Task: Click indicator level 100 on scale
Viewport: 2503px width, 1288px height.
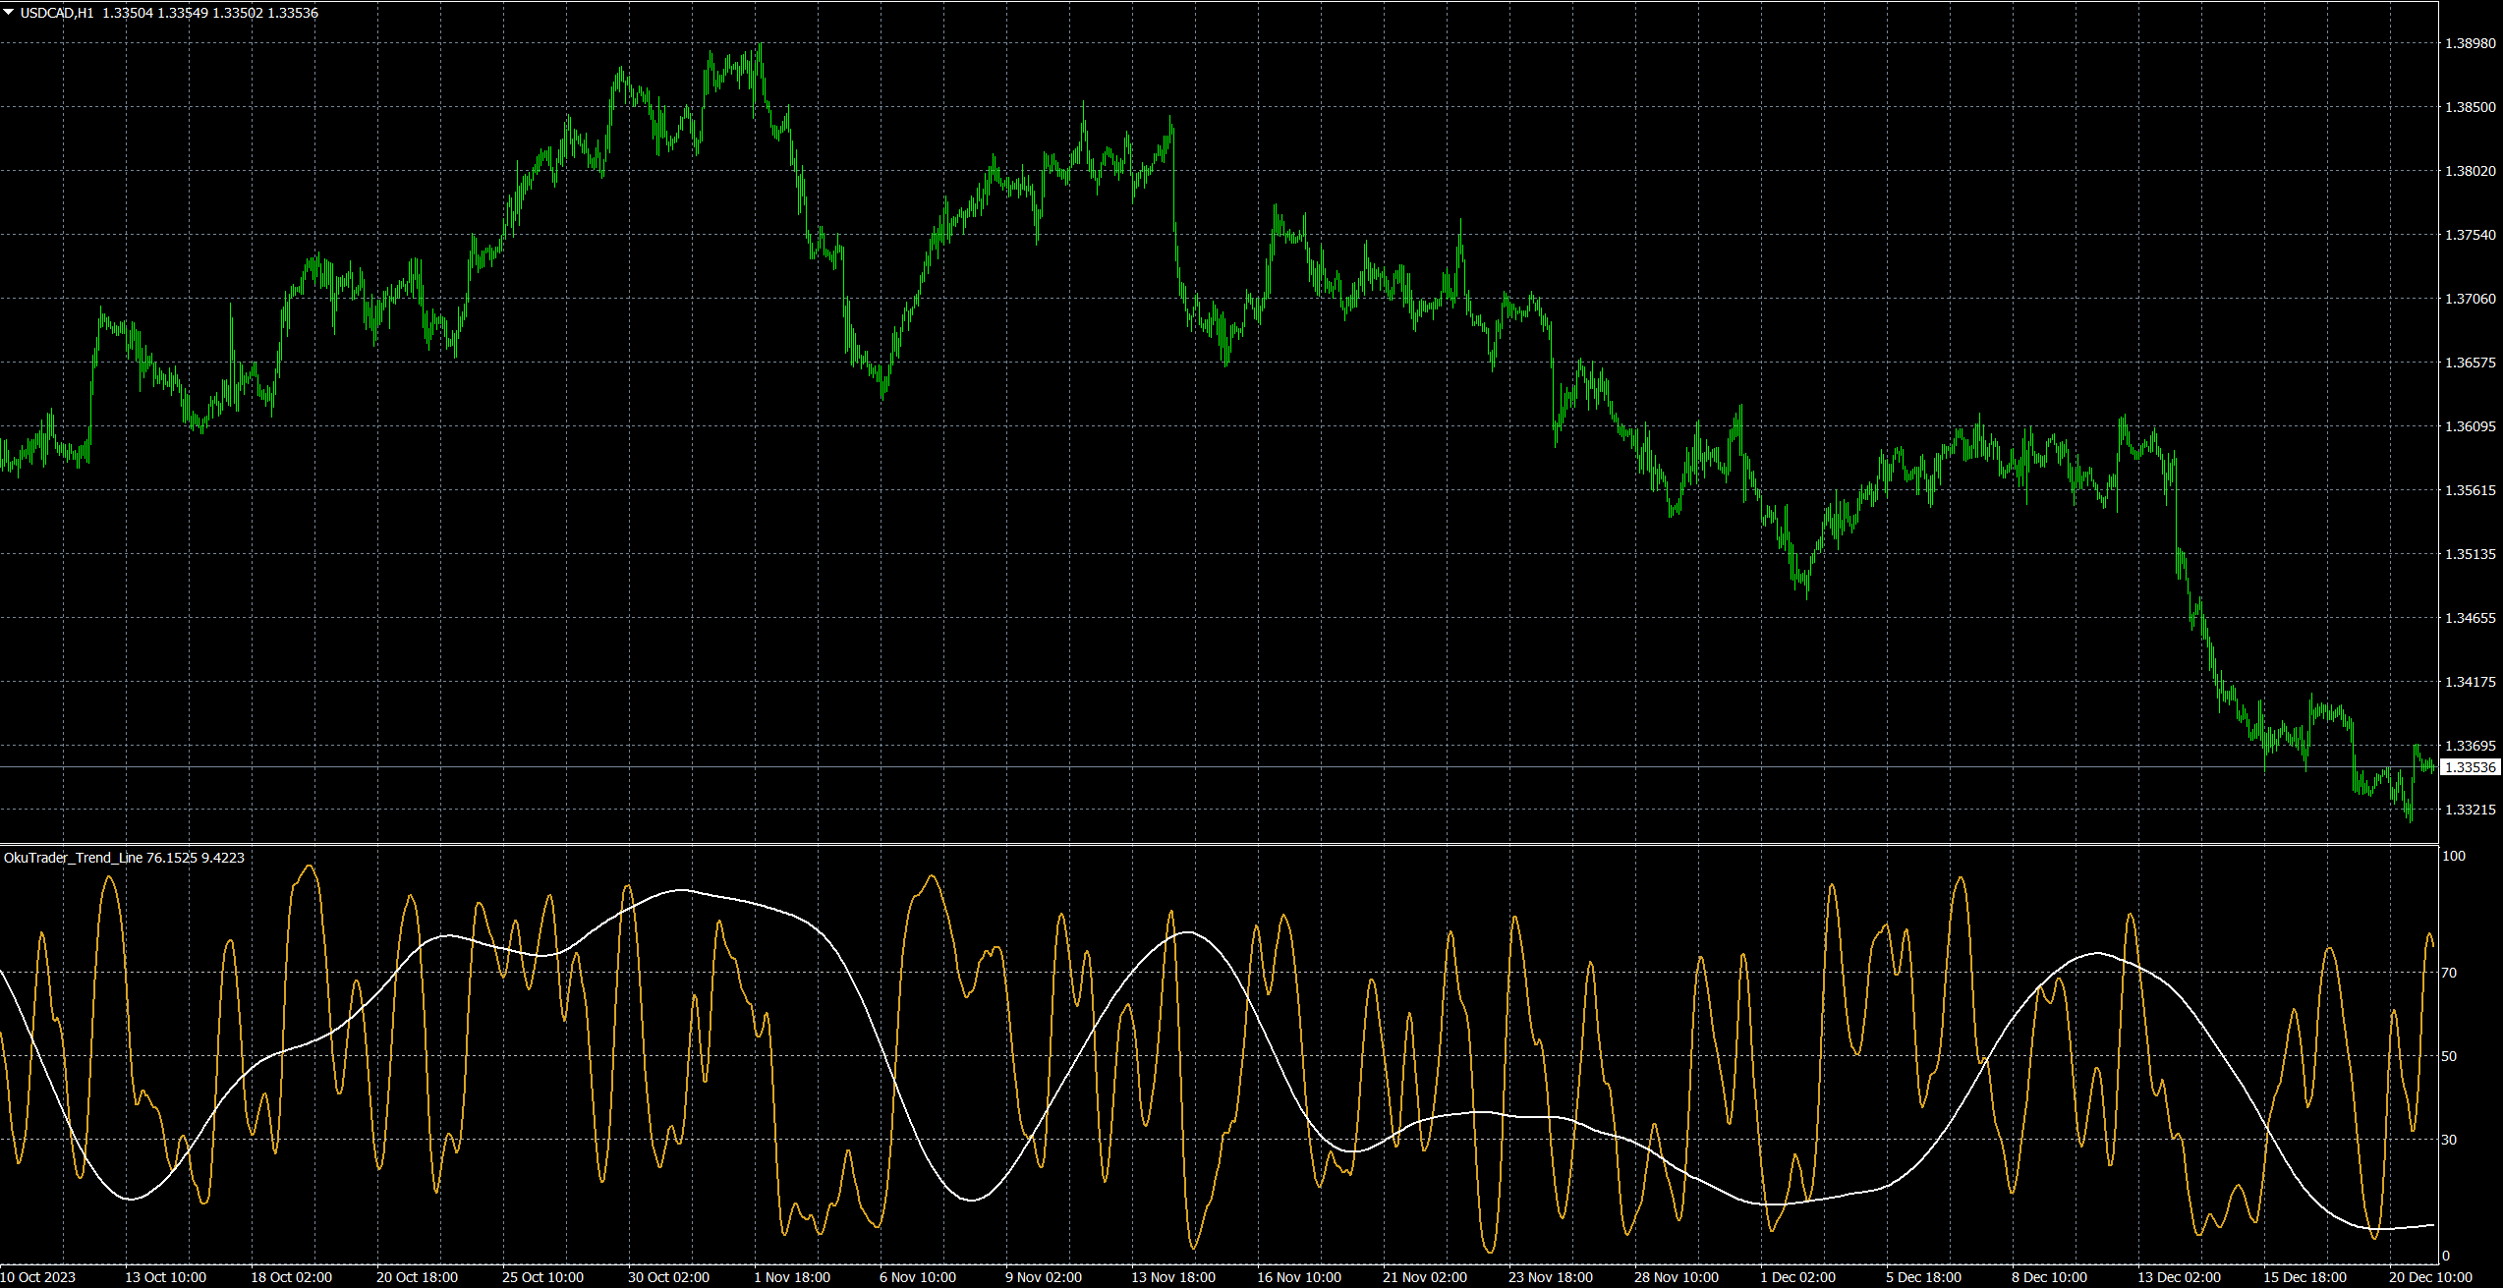Action: [2453, 856]
